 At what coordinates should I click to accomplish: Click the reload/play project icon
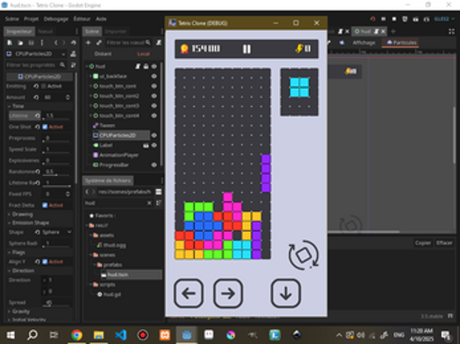[x=373, y=19]
